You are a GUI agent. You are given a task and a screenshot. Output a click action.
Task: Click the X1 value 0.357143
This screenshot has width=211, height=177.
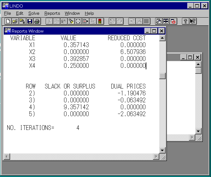[76, 45]
